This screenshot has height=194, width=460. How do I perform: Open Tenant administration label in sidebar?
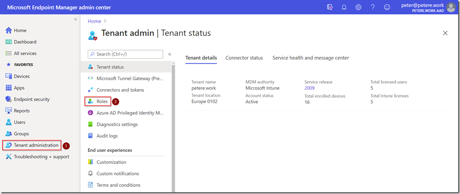pyautogui.click(x=36, y=145)
